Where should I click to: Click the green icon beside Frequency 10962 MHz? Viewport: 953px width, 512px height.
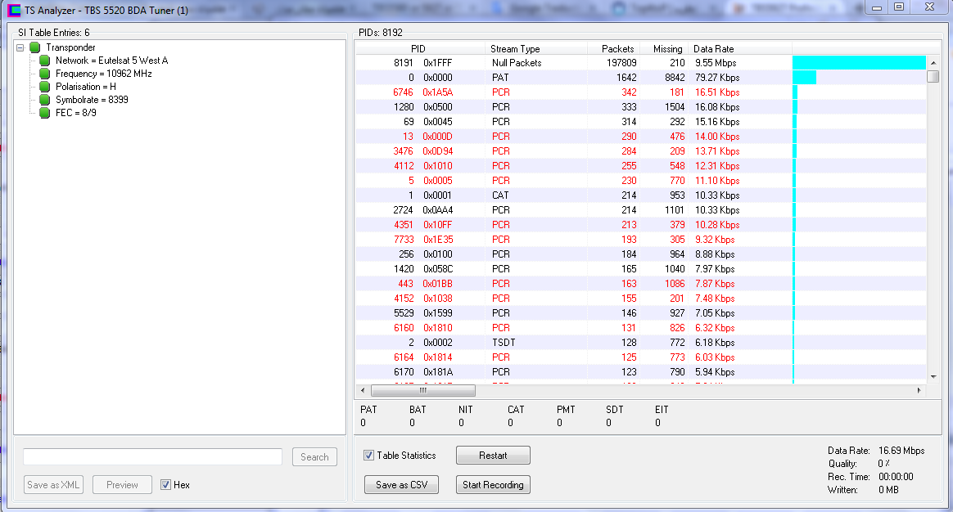coord(45,74)
